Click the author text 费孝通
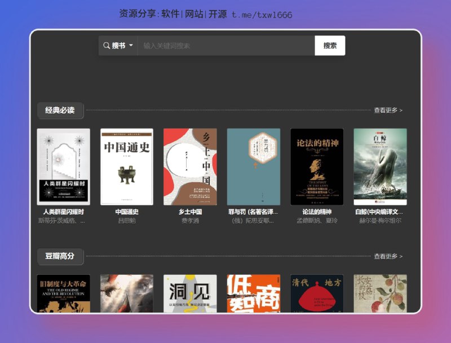Viewport: 451px width, 343px height. 190,221
